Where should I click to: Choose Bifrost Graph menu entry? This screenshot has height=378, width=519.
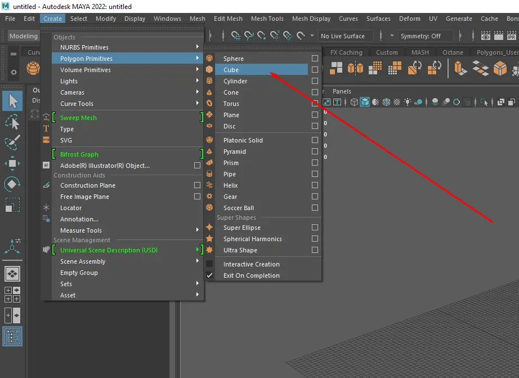pyautogui.click(x=127, y=154)
